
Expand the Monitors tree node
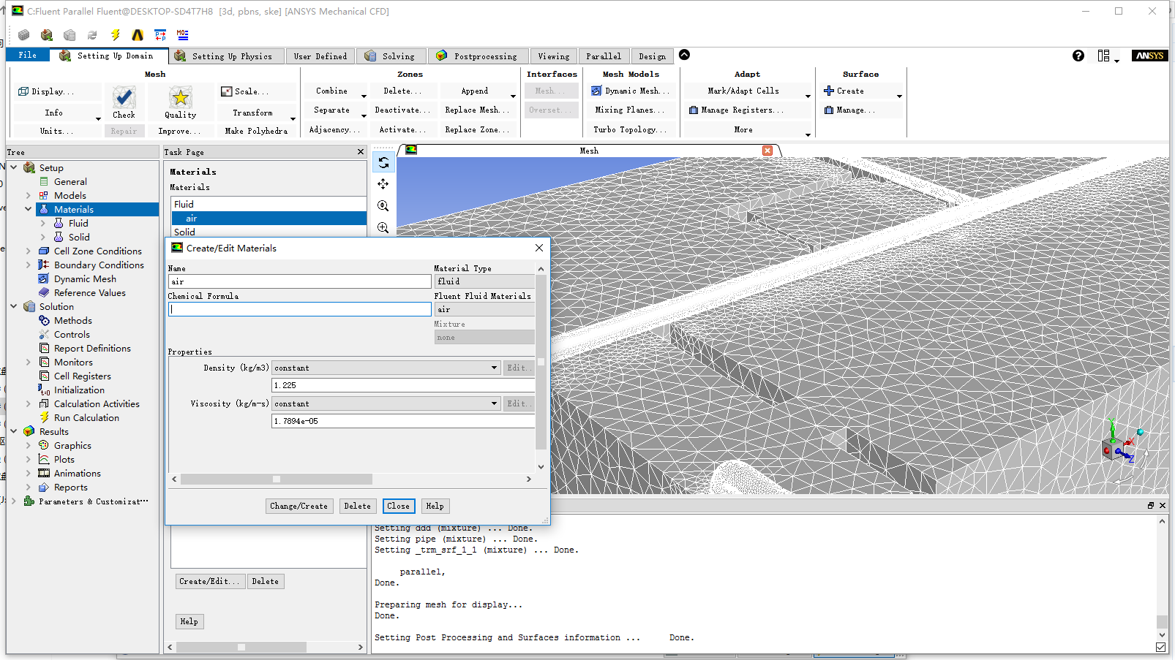pyautogui.click(x=29, y=362)
